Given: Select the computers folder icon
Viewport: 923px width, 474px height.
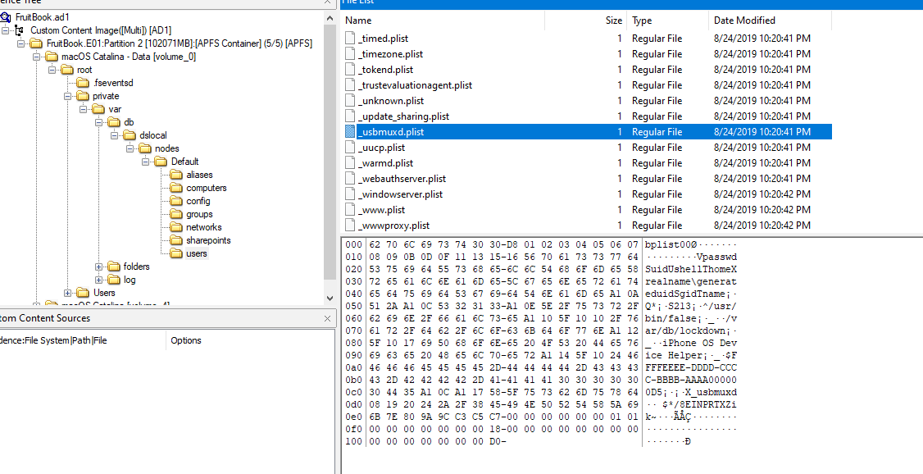Looking at the screenshot, I should click(x=176, y=188).
